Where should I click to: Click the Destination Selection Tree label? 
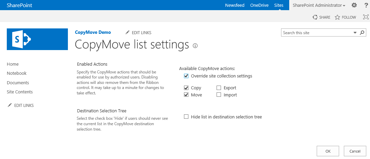(102, 111)
